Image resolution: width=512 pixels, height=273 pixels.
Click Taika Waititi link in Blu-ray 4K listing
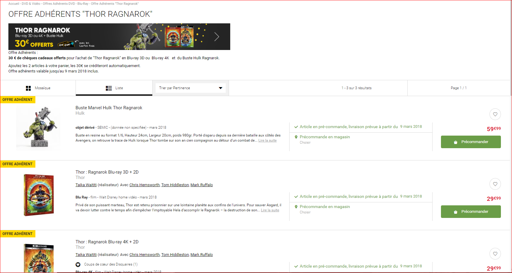click(86, 255)
